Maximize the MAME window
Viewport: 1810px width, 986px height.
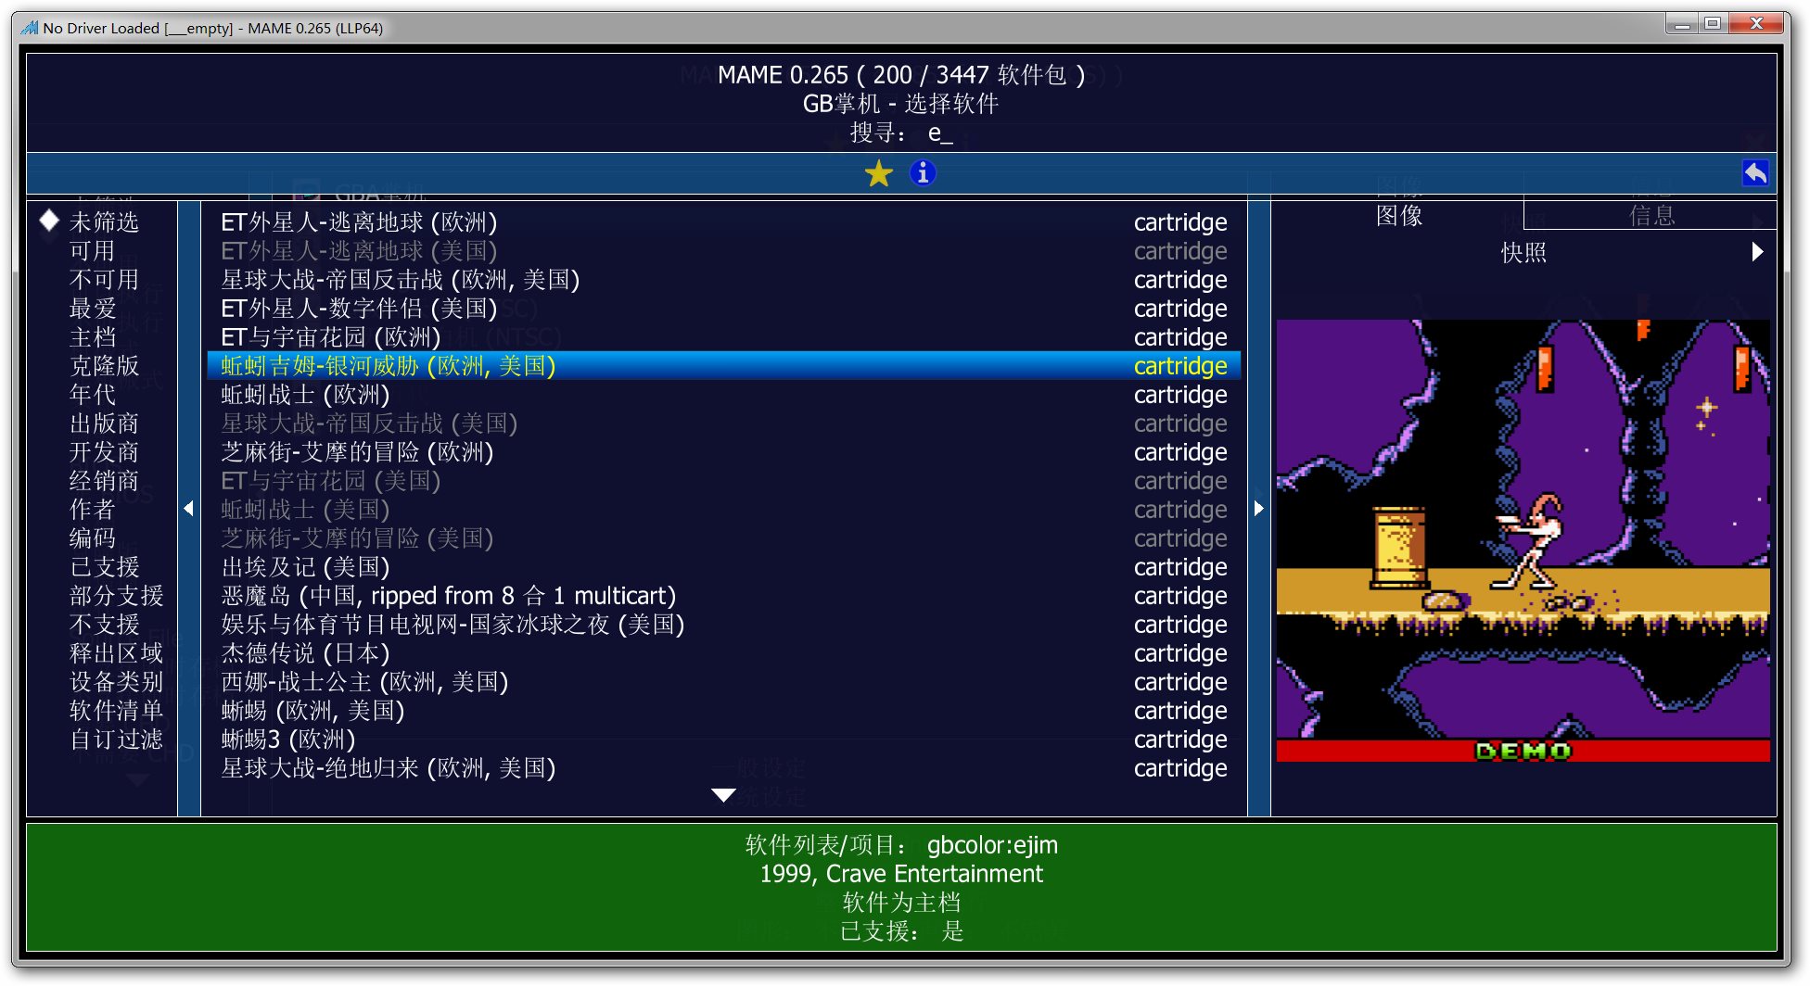tap(1713, 23)
